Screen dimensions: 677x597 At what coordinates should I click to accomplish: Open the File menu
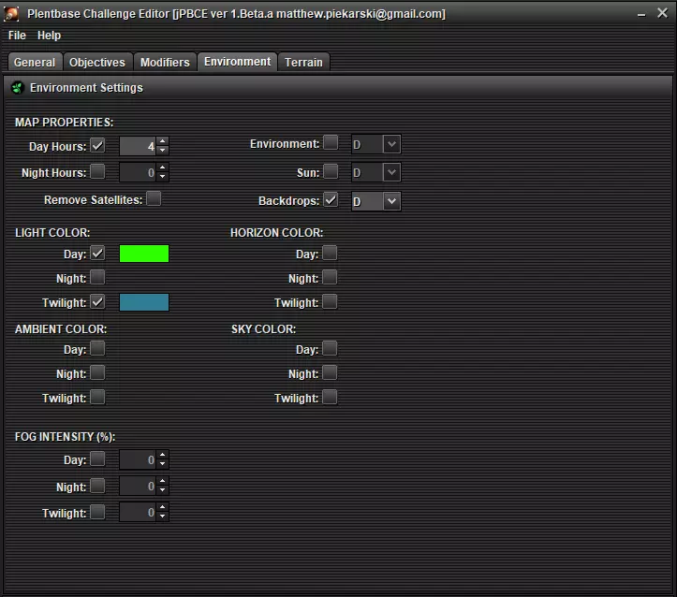pyautogui.click(x=17, y=36)
